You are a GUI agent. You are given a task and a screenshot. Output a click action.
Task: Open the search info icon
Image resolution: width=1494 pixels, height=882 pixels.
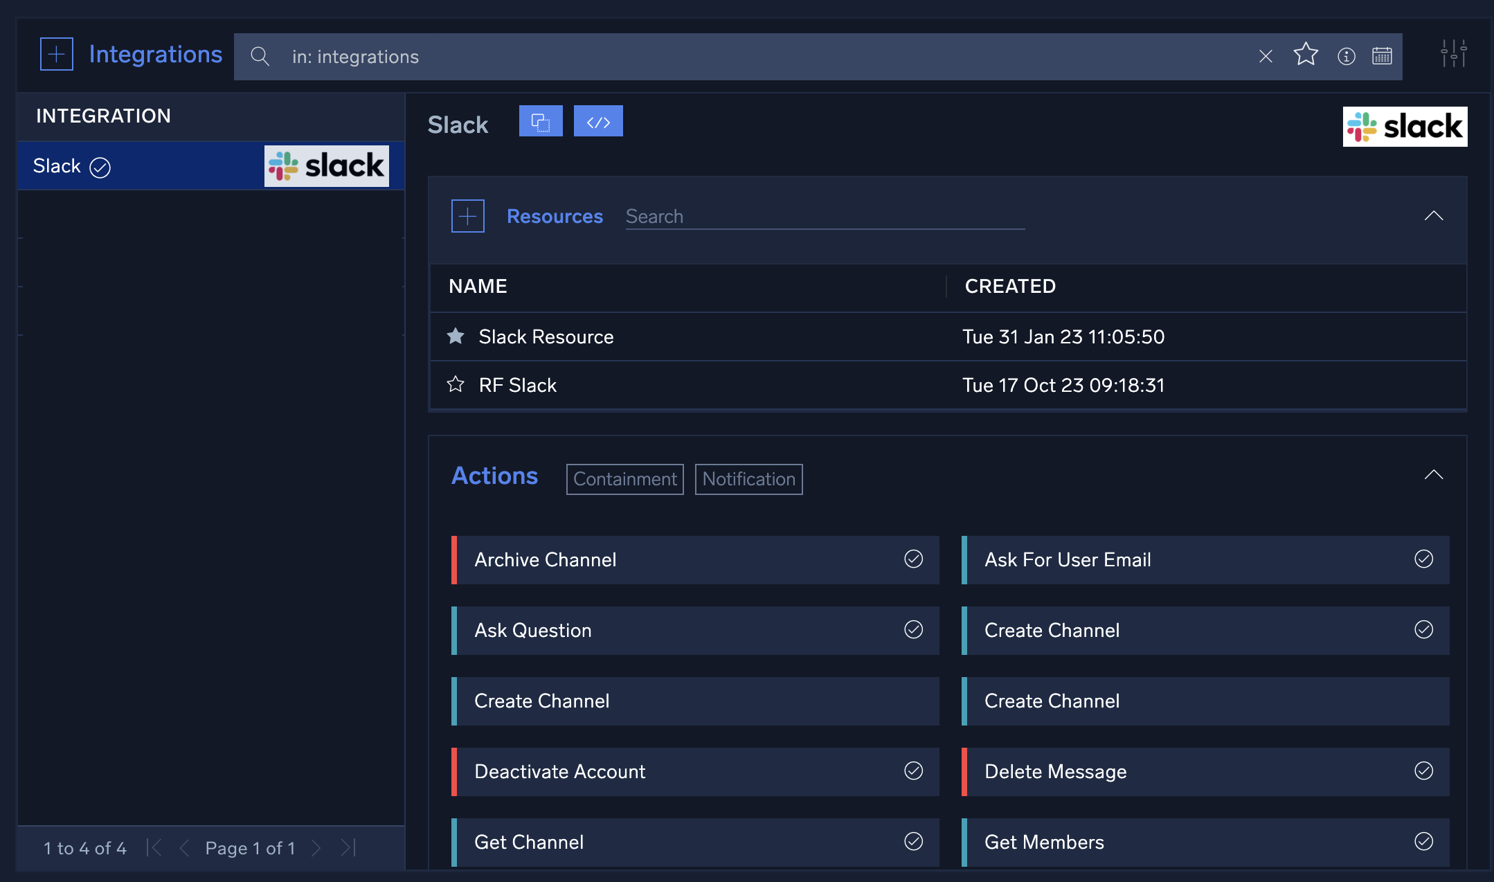1346,56
